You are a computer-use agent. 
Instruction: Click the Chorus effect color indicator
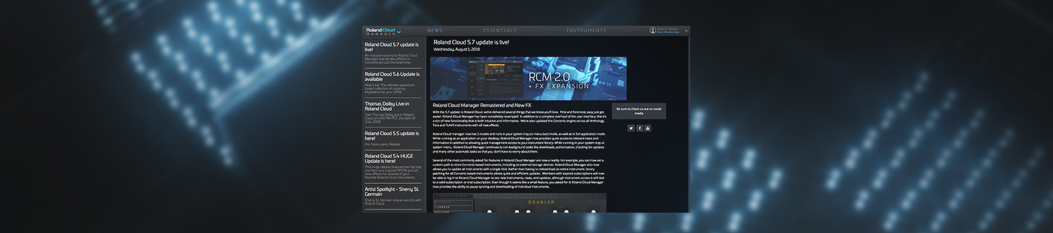(436, 207)
